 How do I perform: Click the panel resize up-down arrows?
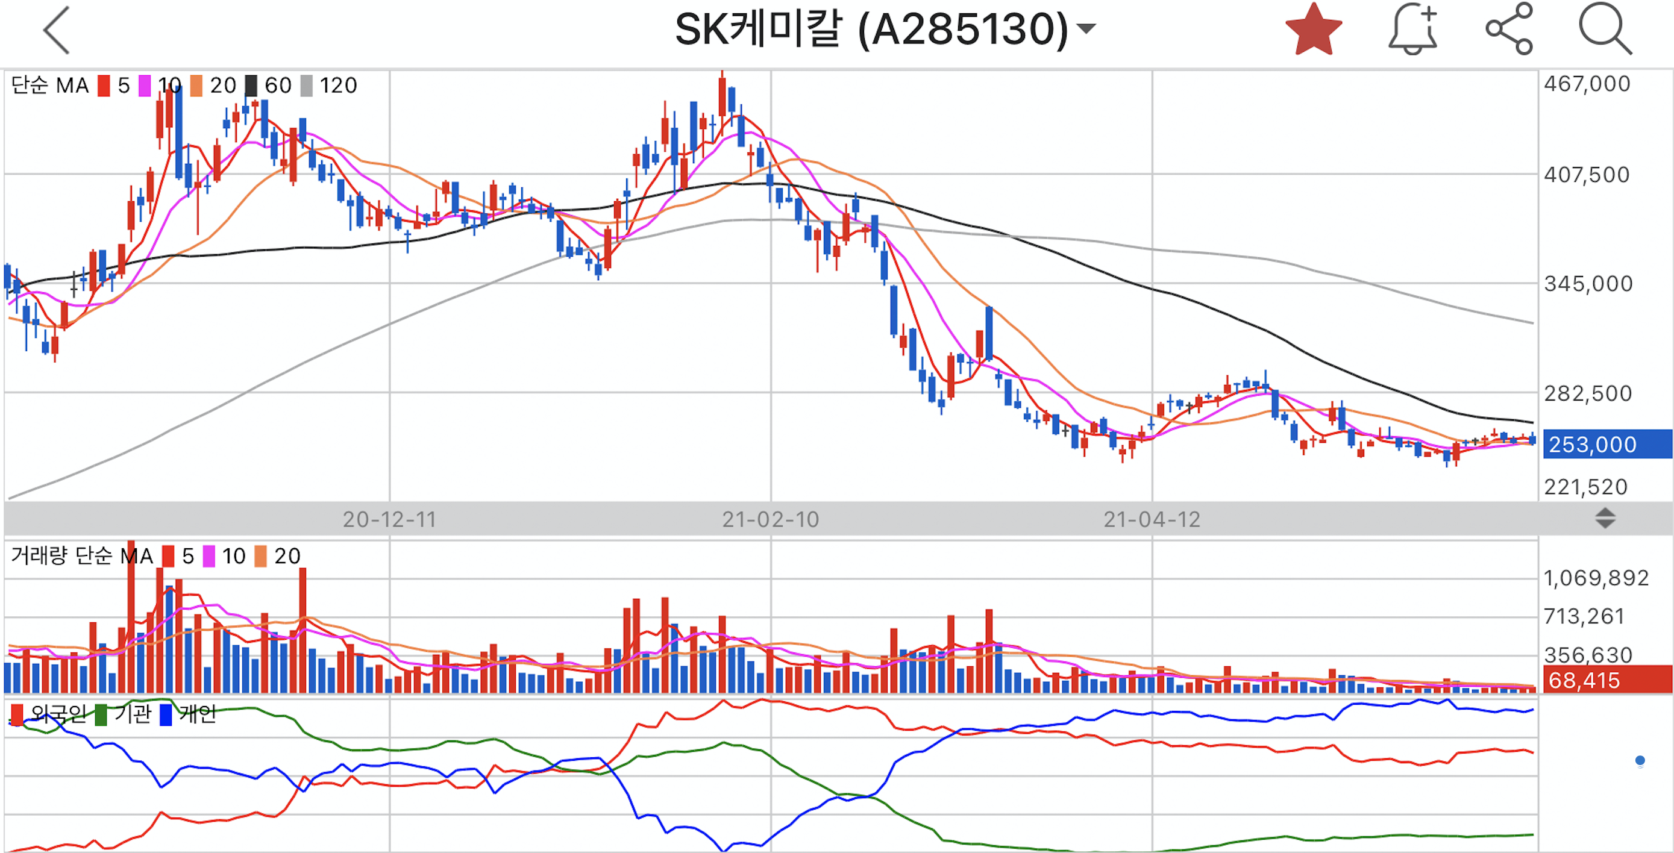pos(1605,518)
